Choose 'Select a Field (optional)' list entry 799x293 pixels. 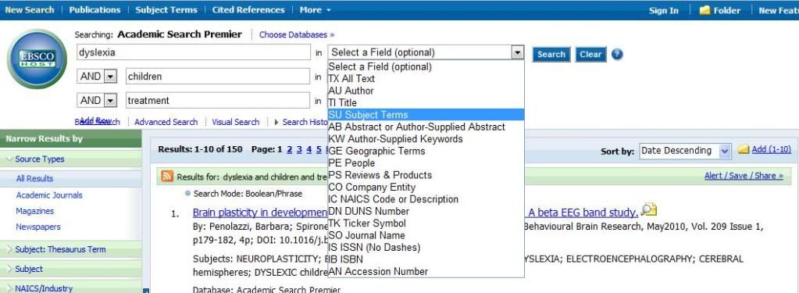(x=426, y=66)
